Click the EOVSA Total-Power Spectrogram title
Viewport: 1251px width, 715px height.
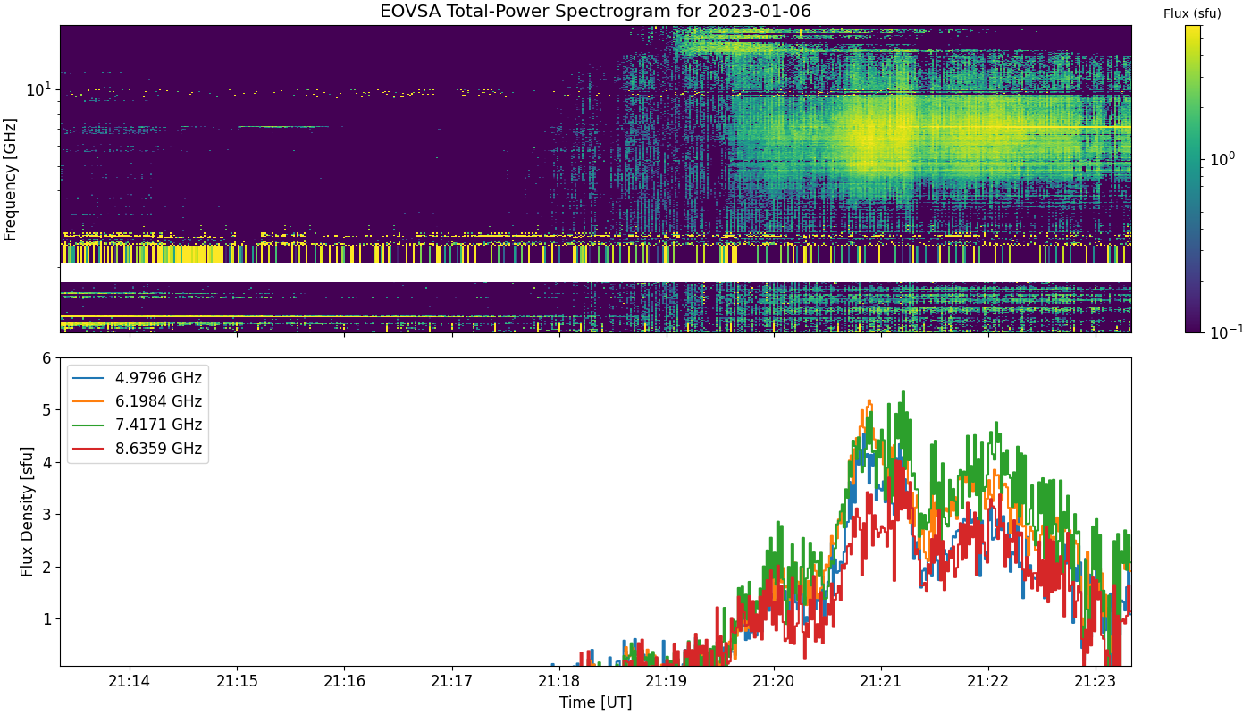coord(595,12)
